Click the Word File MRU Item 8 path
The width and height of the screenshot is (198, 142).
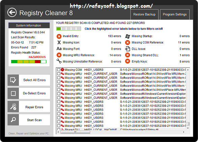click(153, 78)
